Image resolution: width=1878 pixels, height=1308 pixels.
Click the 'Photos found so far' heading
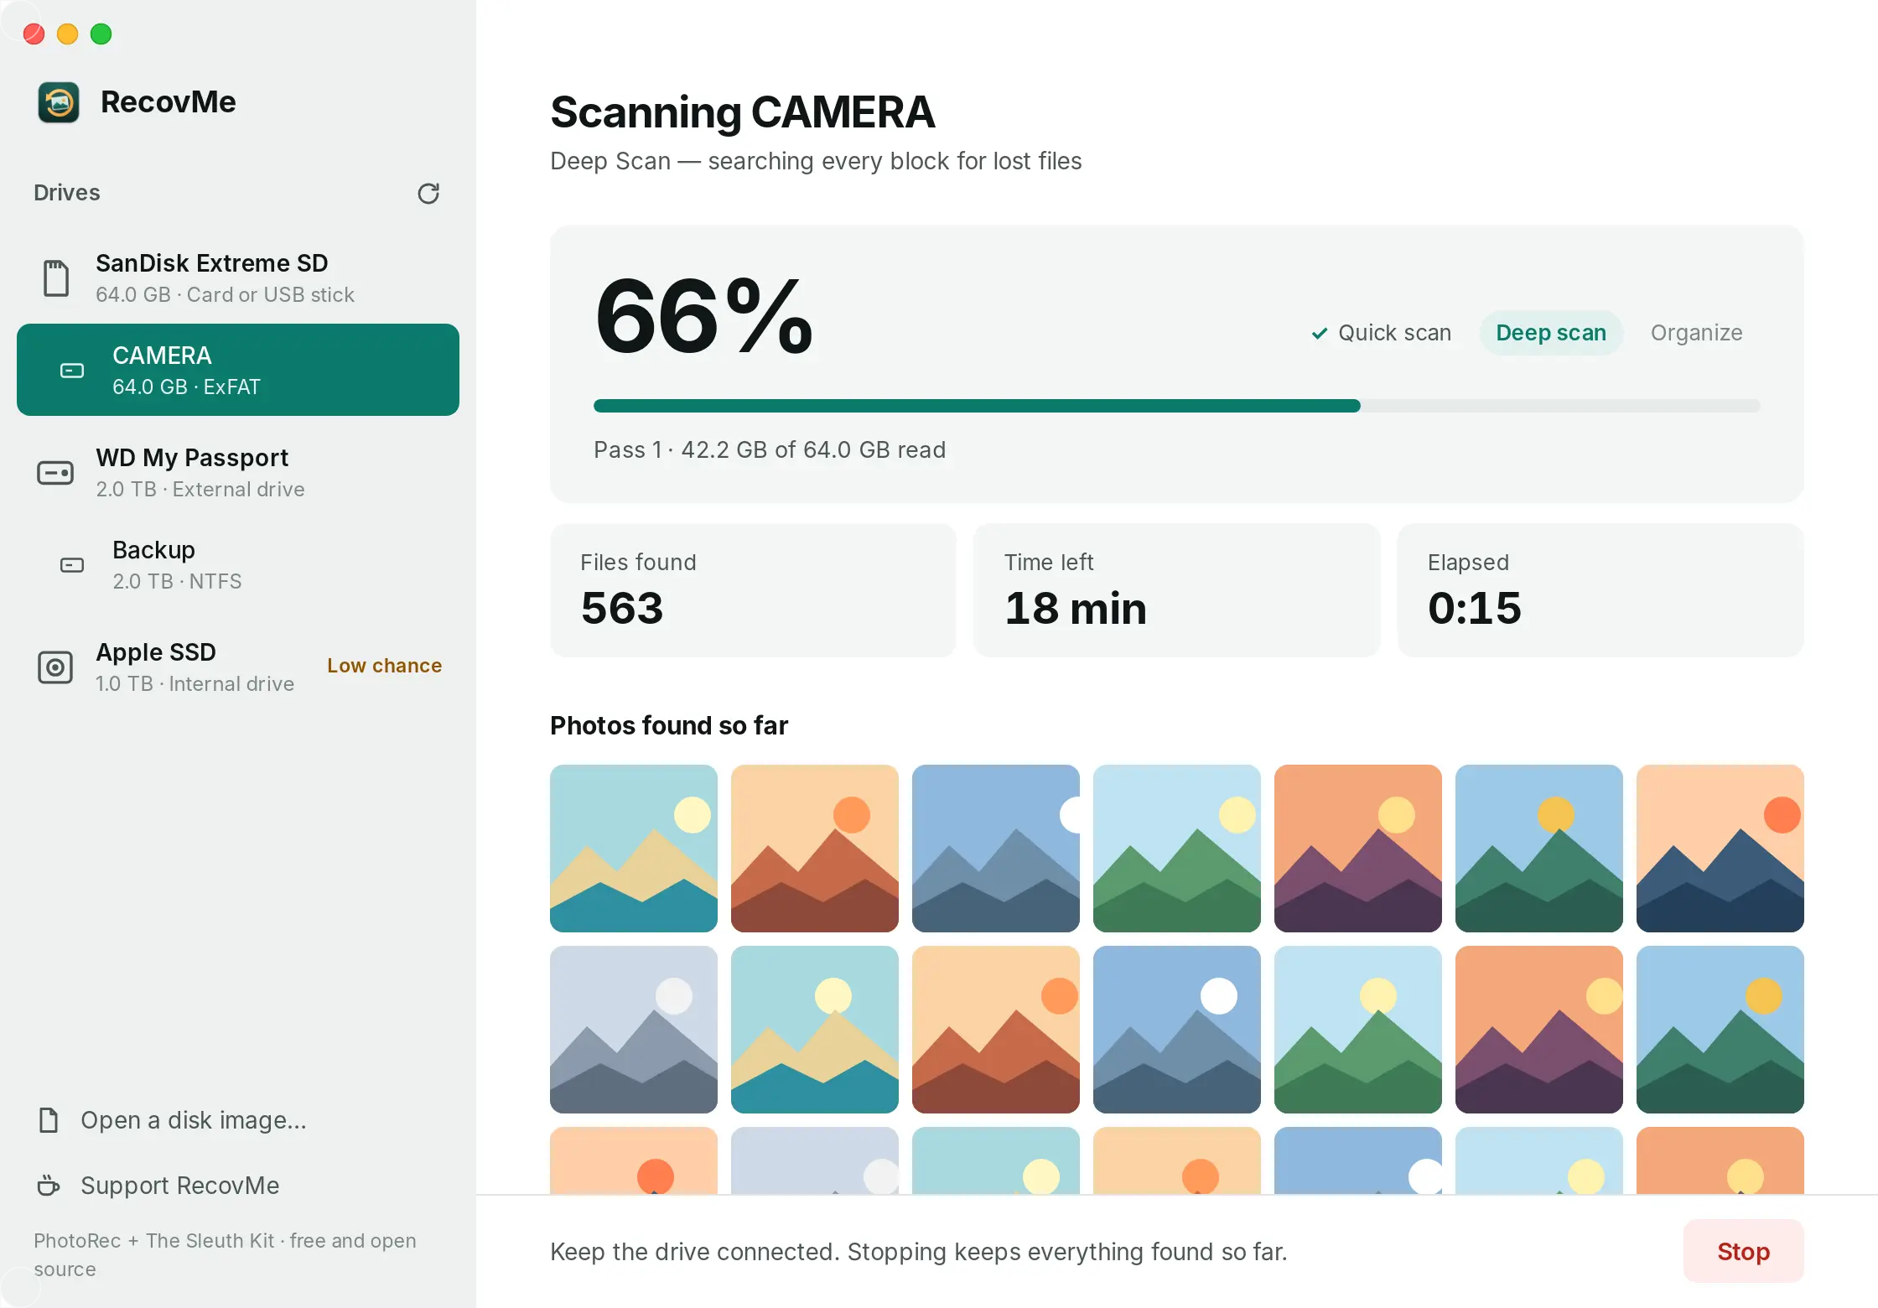tap(669, 725)
